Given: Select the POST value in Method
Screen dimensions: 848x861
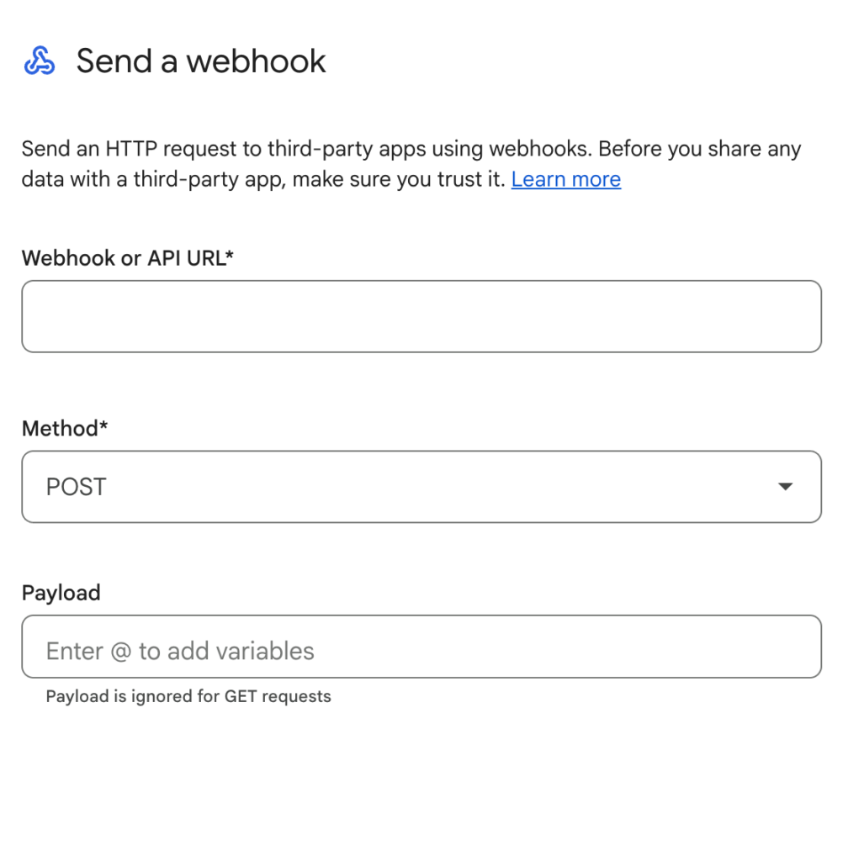Looking at the screenshot, I should 77,487.
